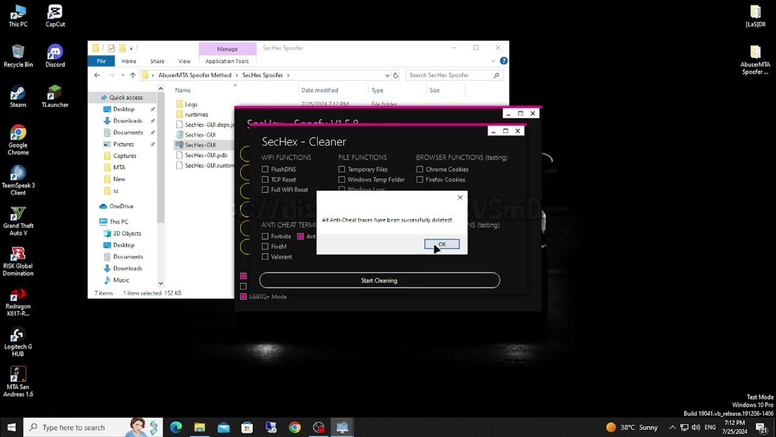The image size is (776, 437).
Task: Toggle the LGBTQ+ Mode checkbox
Action: [x=244, y=297]
